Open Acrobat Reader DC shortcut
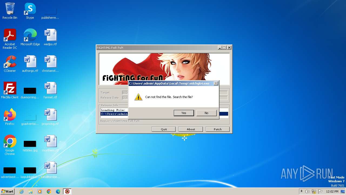This screenshot has width=346, height=195. pyautogui.click(x=10, y=39)
